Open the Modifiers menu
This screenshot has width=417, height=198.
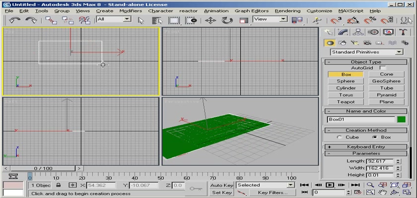click(131, 11)
